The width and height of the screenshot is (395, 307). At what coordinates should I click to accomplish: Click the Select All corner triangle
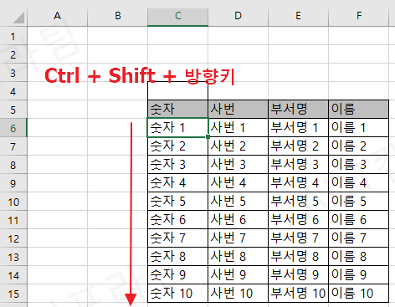point(18,18)
